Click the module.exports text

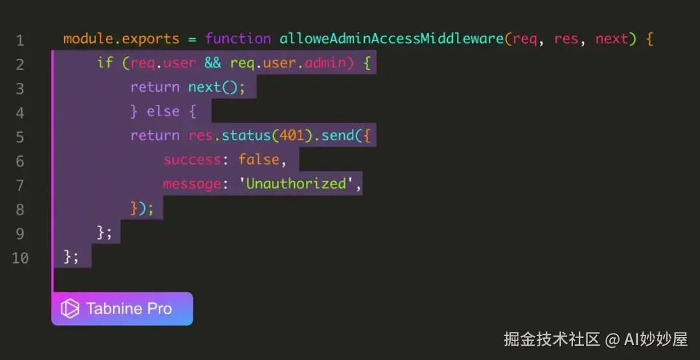coord(121,39)
